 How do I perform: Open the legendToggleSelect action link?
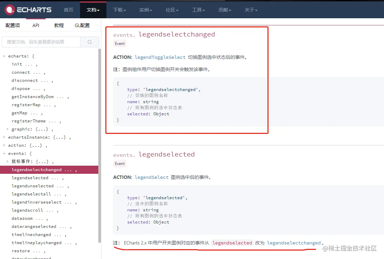[160, 57]
